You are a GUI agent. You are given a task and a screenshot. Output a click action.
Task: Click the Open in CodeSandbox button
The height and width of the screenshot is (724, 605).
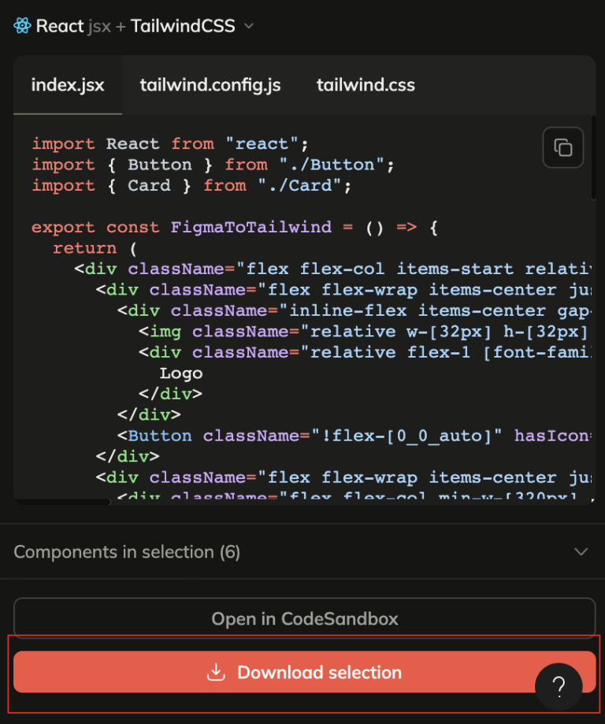[304, 618]
